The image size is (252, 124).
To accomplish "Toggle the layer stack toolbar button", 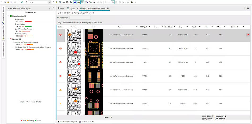I will [79, 2].
